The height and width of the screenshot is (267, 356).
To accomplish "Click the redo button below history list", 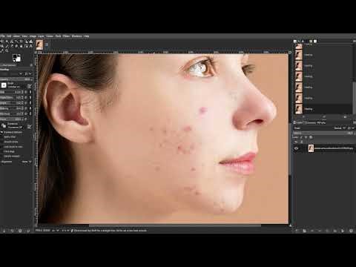I will click(324, 116).
